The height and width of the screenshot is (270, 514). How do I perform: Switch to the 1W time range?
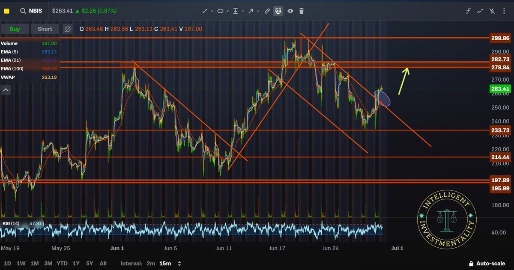point(21,264)
